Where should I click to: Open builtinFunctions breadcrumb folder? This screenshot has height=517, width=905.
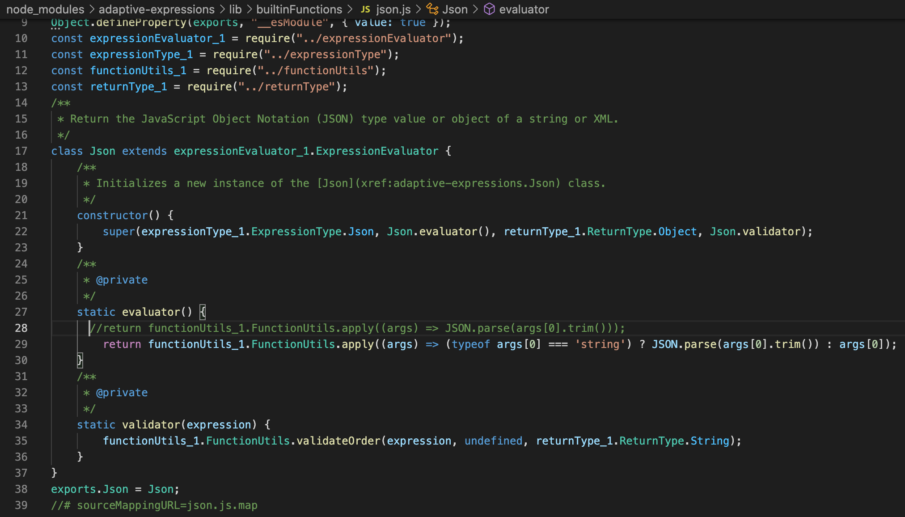point(299,9)
